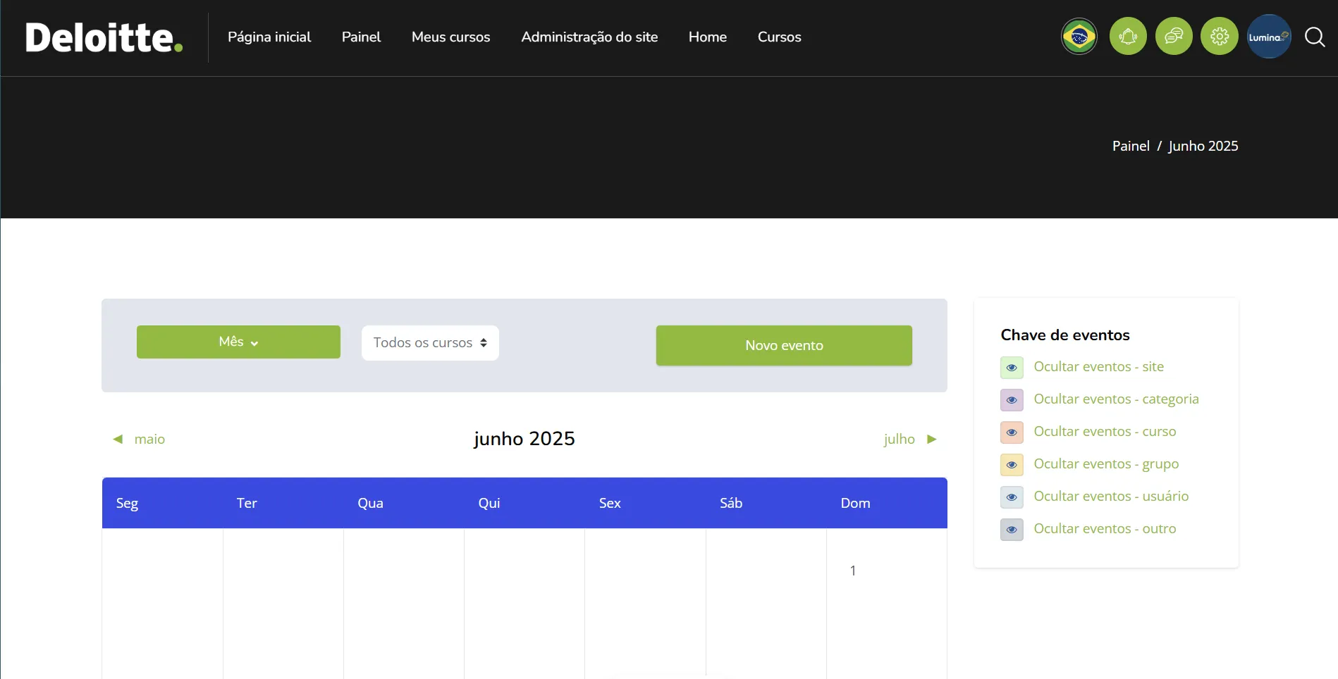Click the Novo evento button
Viewport: 1338px width, 679px height.
[783, 345]
